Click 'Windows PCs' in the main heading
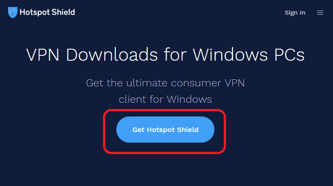 tap(249, 54)
